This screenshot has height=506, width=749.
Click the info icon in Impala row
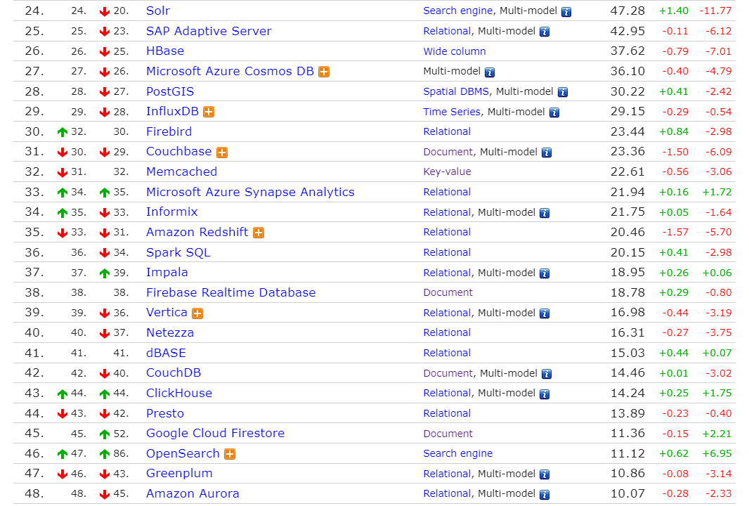click(544, 273)
